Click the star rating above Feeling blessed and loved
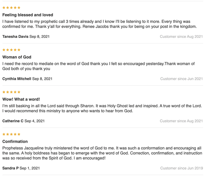This screenshot has height=176, width=211. click(12, 8)
